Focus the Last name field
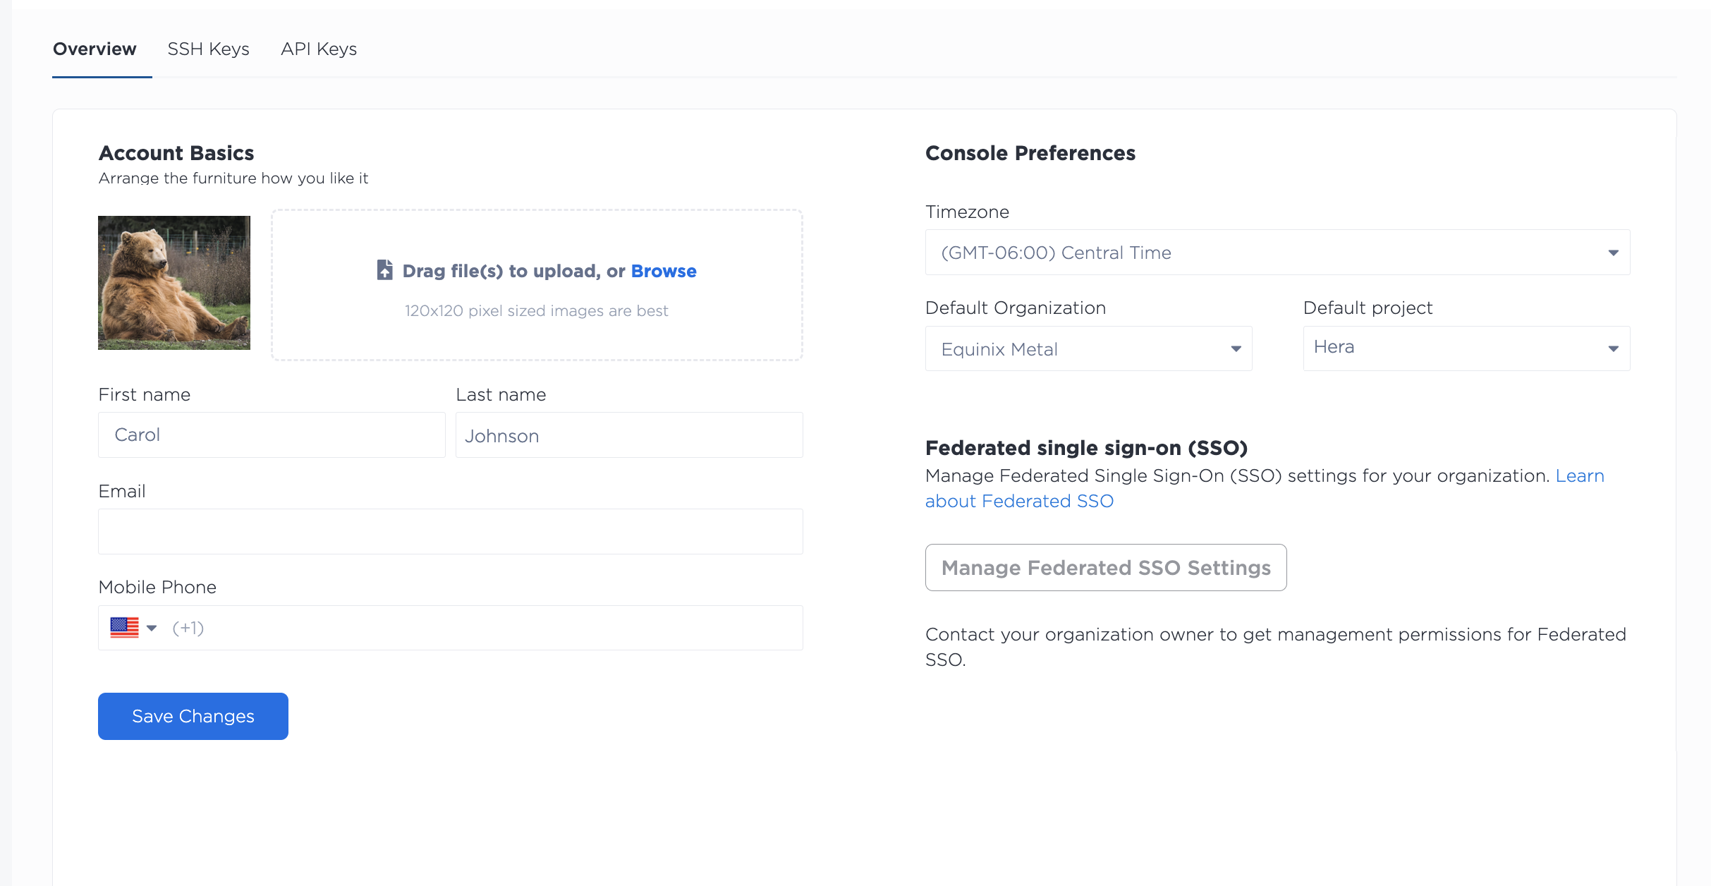The width and height of the screenshot is (1711, 886). [629, 435]
